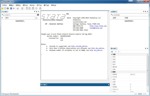Screen dimensions: 150x96
Task: Click the help set_maxvar link
Action: (96, 50)
